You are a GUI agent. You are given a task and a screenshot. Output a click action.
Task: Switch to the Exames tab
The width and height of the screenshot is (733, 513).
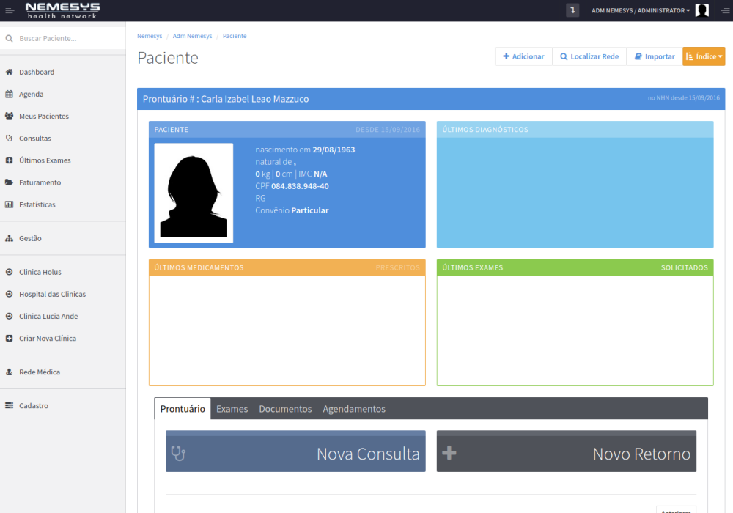click(x=232, y=409)
